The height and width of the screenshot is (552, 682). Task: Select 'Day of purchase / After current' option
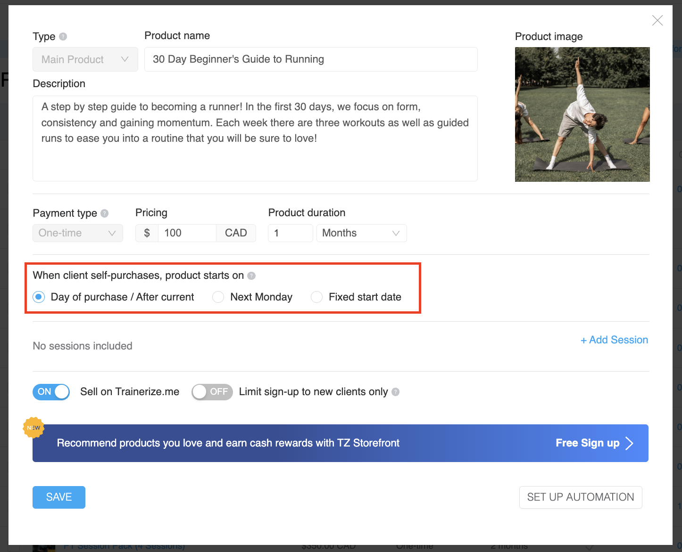pyautogui.click(x=39, y=297)
